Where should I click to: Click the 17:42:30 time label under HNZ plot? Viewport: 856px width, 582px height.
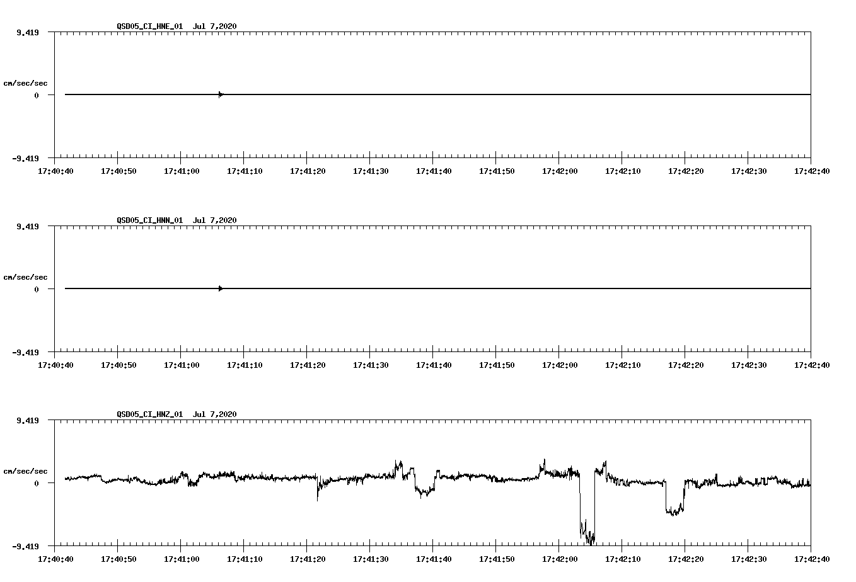pyautogui.click(x=749, y=559)
